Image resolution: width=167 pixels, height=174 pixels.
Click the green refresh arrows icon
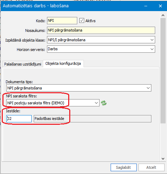click(x=104, y=103)
